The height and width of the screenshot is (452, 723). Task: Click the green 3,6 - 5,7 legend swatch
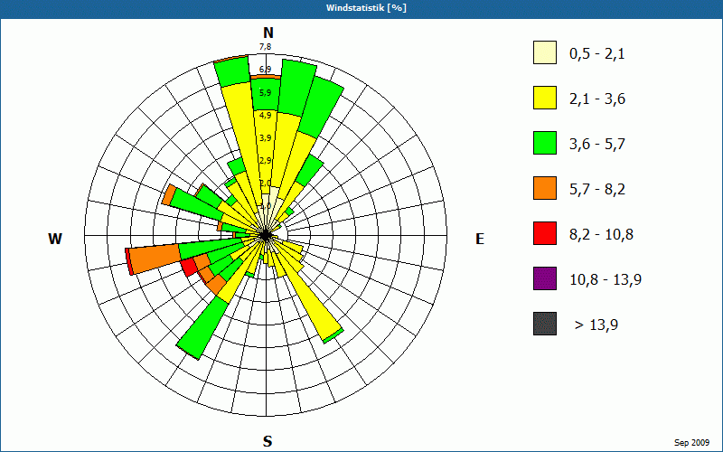545,143
